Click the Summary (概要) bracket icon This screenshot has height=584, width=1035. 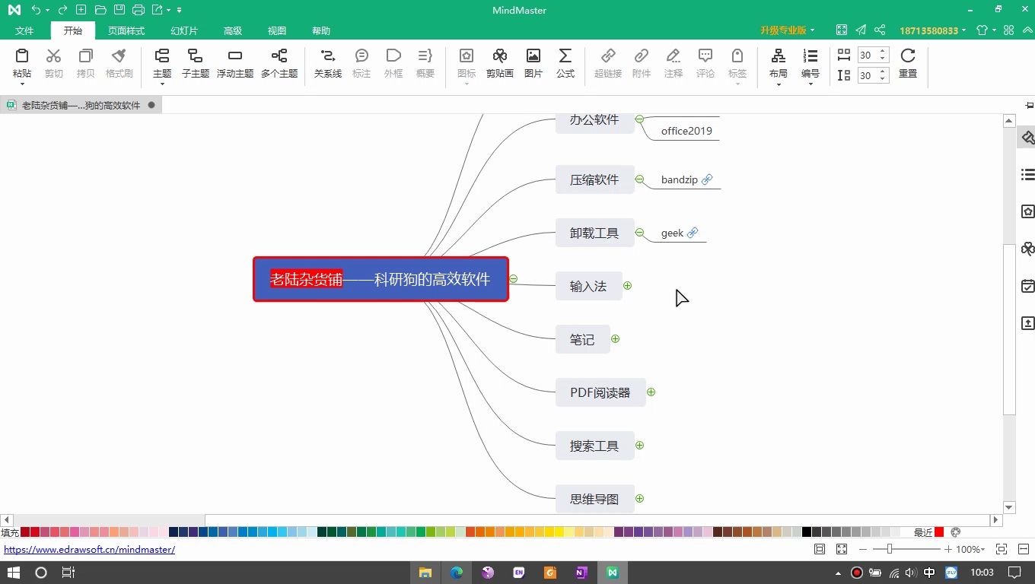tap(425, 56)
